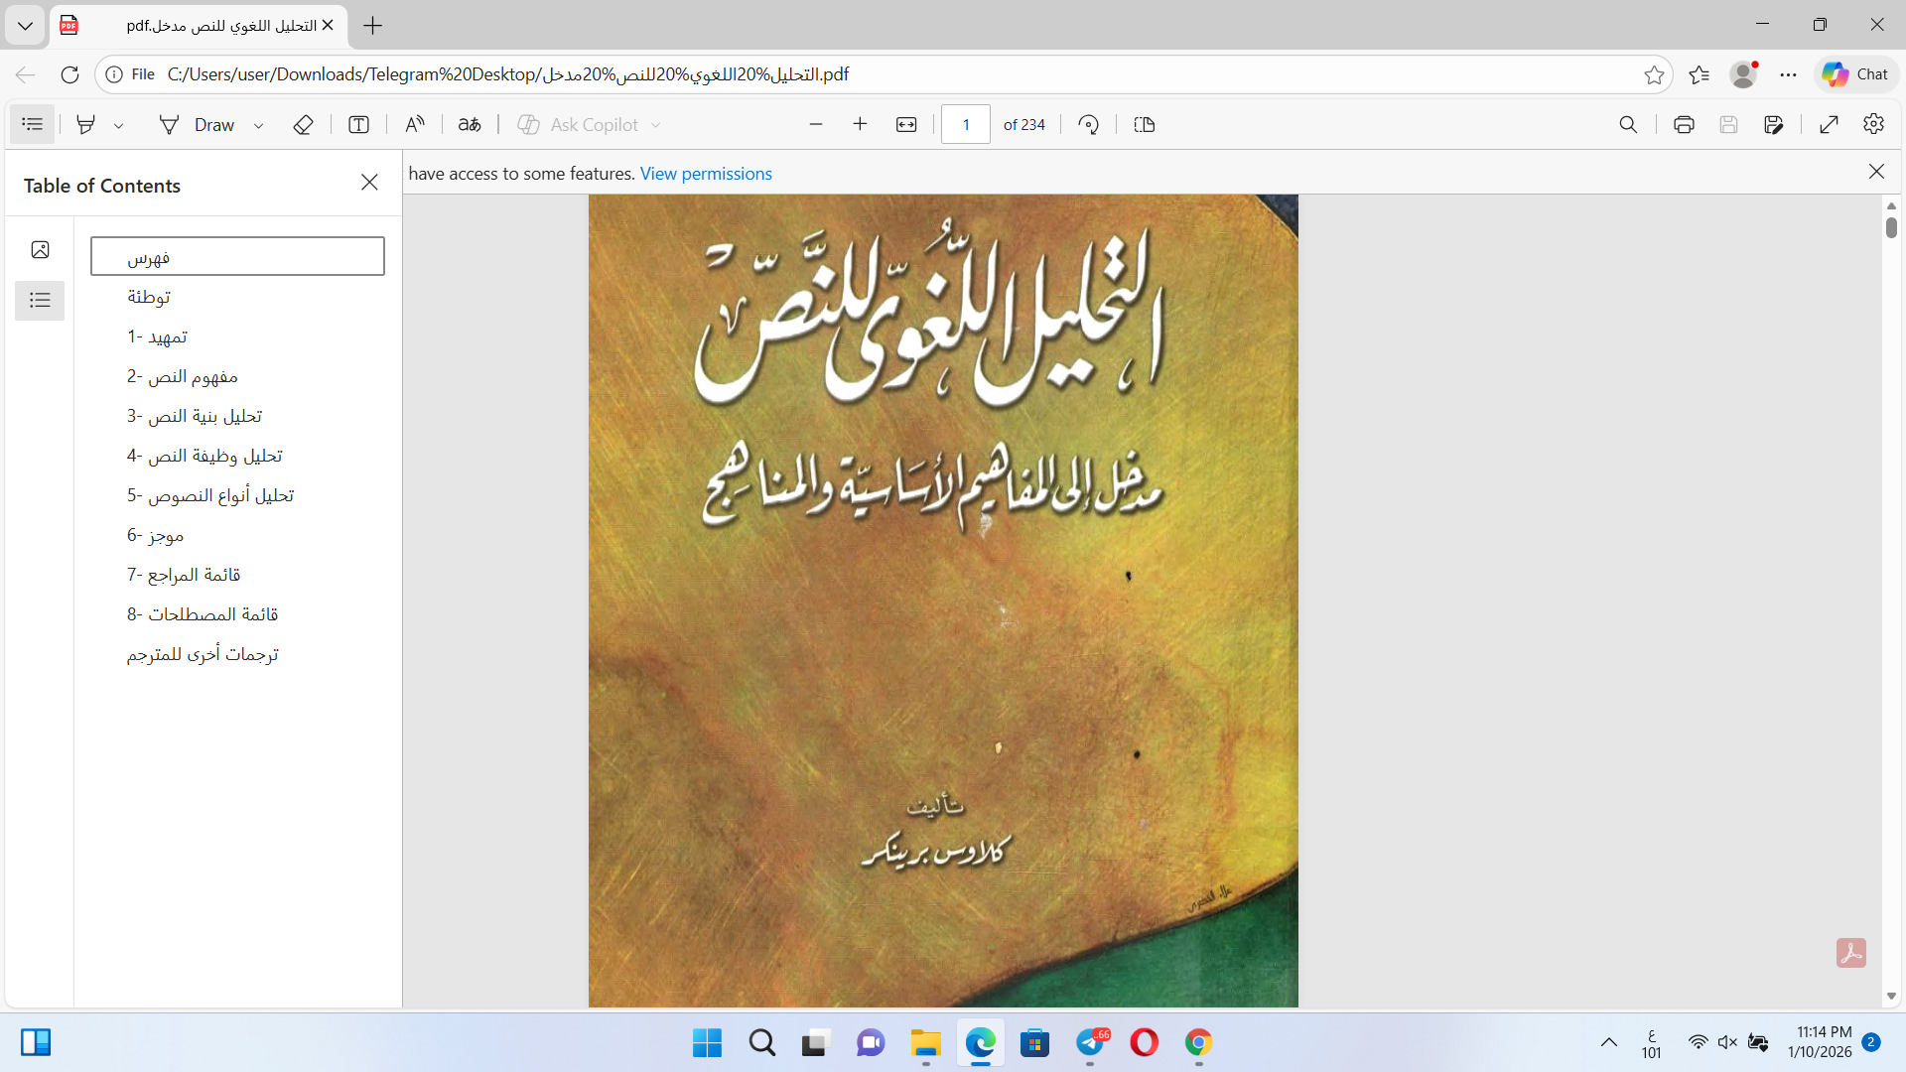Image resolution: width=1906 pixels, height=1072 pixels.
Task: Click the page number input field
Action: pos(966,125)
